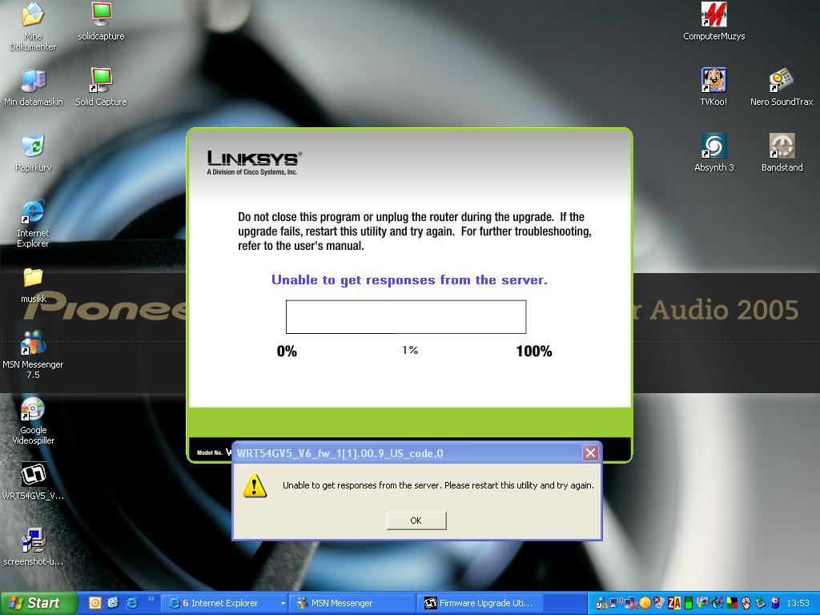Open ComputerMuzys desktop shortcut
This screenshot has height=615, width=820.
click(713, 21)
